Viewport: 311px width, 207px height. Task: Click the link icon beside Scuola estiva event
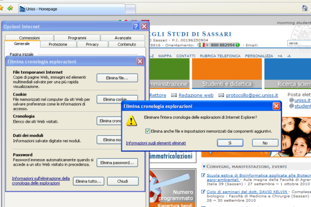pos(203,175)
